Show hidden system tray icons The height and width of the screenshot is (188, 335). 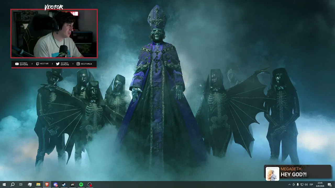pyautogui.click(x=289, y=185)
